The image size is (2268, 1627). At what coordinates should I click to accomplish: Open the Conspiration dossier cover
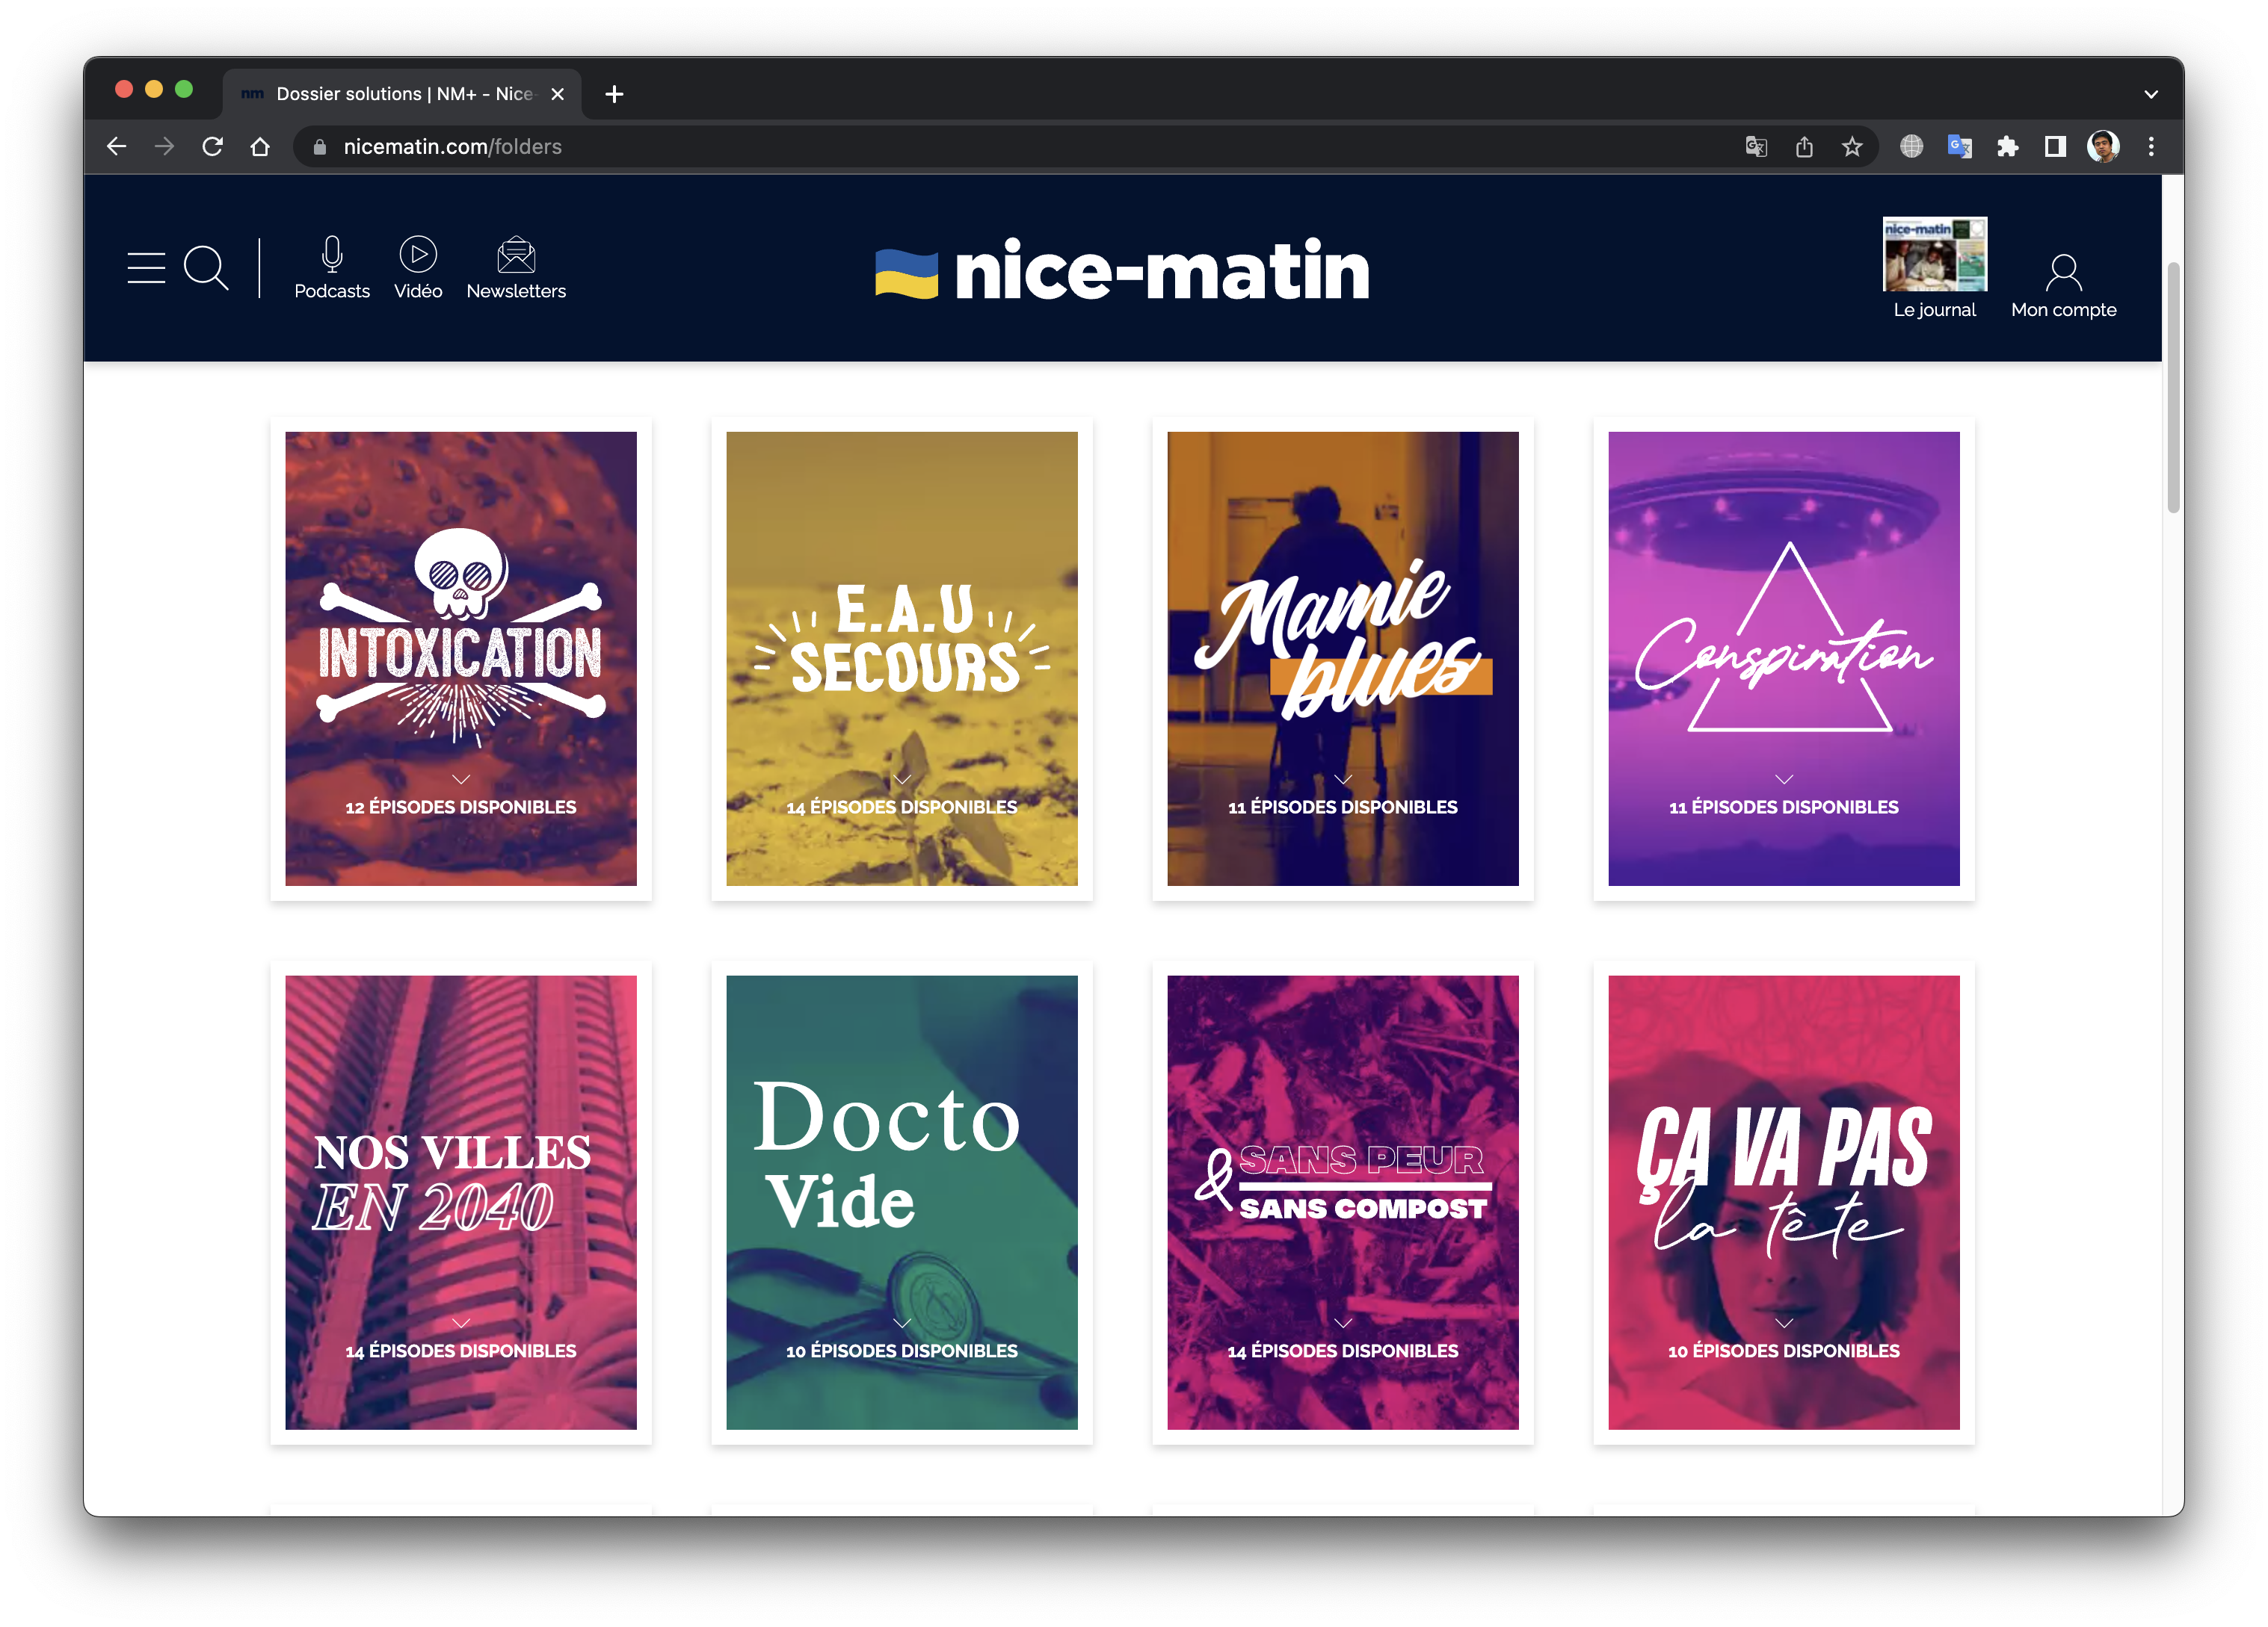coord(1784,659)
